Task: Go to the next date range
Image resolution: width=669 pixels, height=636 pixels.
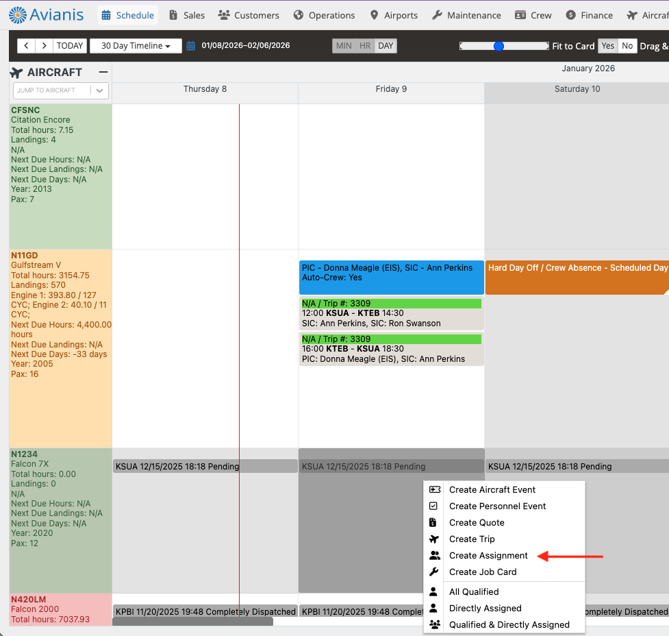Action: tap(44, 46)
